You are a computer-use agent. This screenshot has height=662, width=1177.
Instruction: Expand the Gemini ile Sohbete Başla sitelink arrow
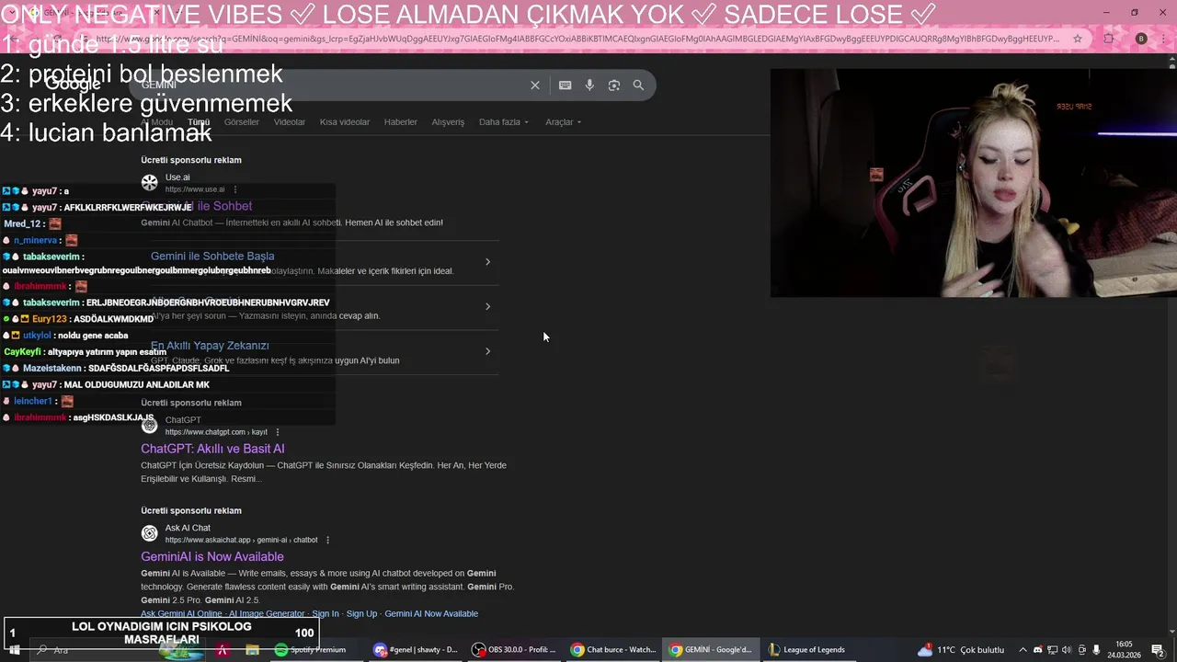[x=487, y=262]
